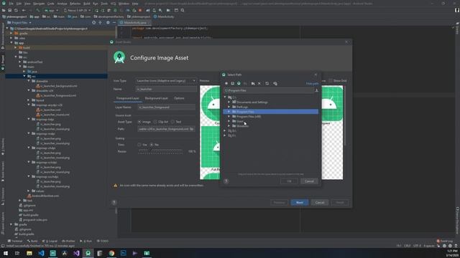This screenshot has width=460, height=258.
Task: Open the Build menu
Action: [x=86, y=4]
